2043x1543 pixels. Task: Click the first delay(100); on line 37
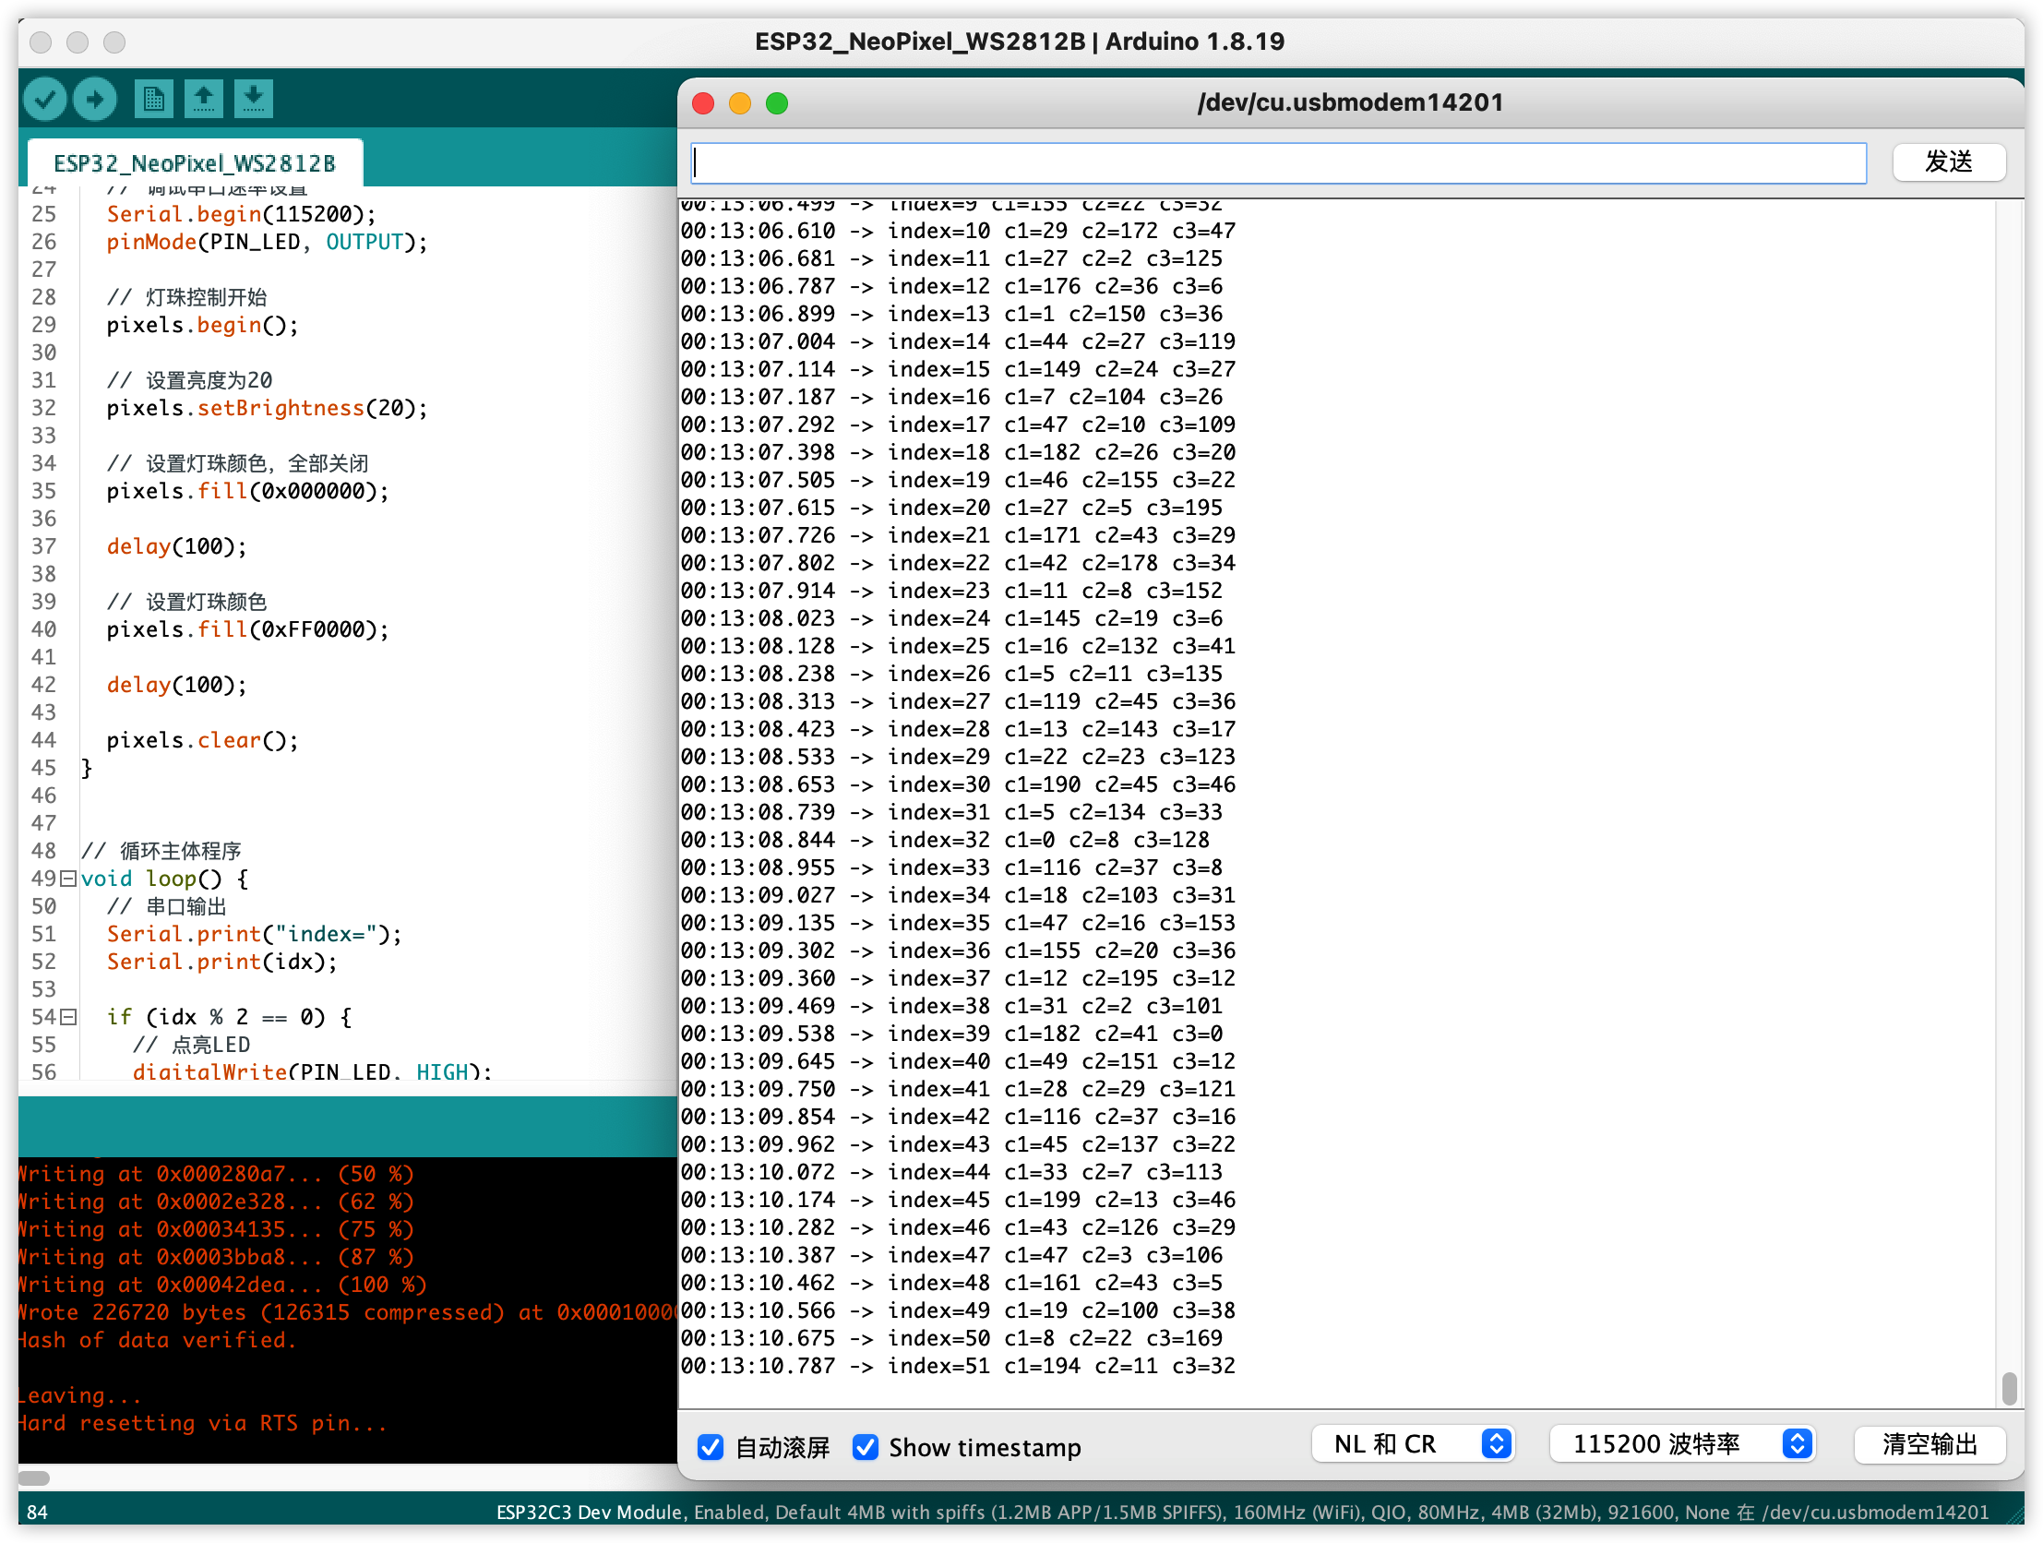pos(176,547)
